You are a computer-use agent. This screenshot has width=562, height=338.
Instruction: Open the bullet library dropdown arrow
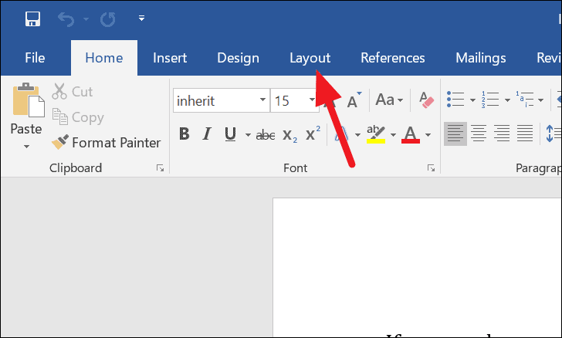point(472,100)
